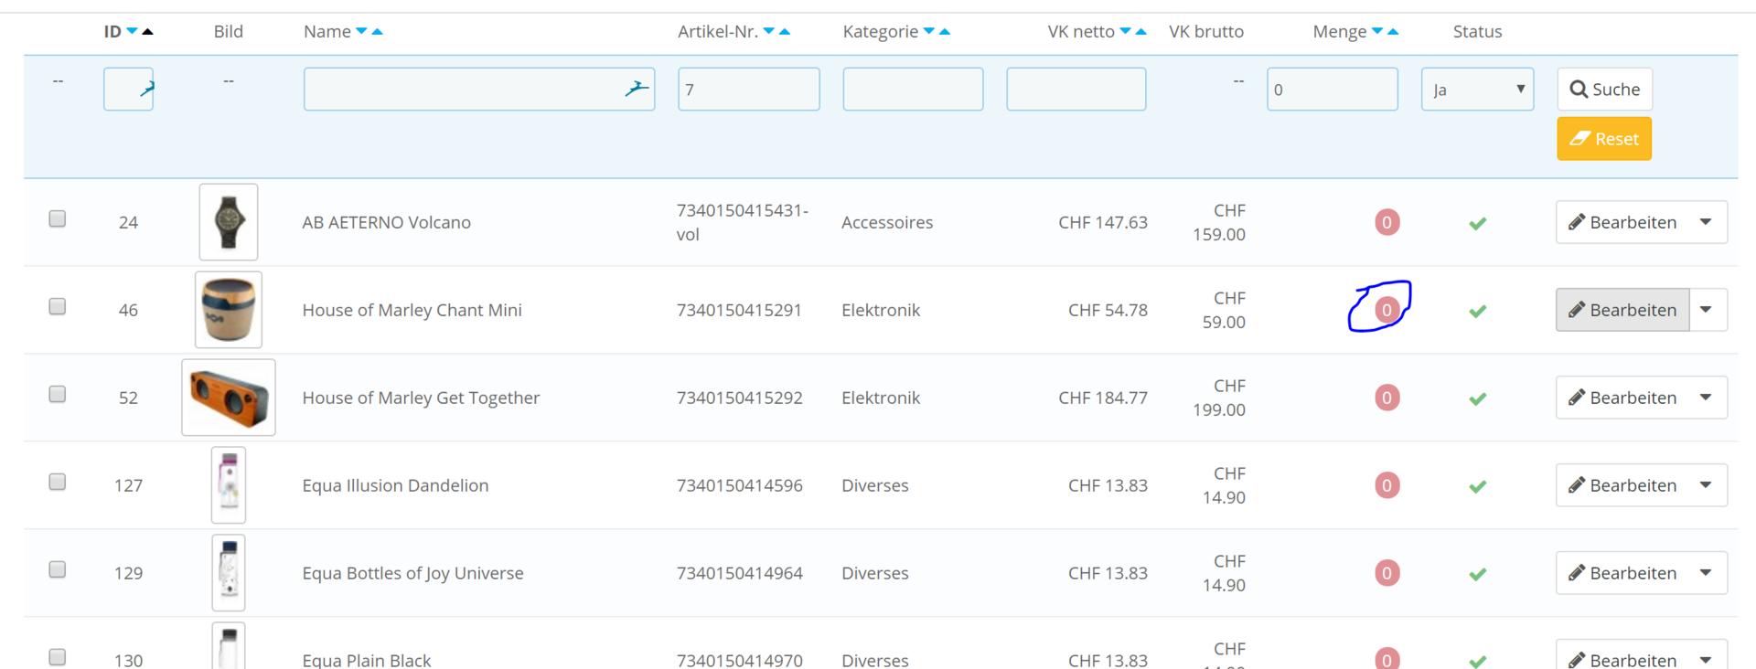Open the action dropdown for House of Marley Chant Mini
Screen dimensions: 1756x669
tap(1707, 310)
